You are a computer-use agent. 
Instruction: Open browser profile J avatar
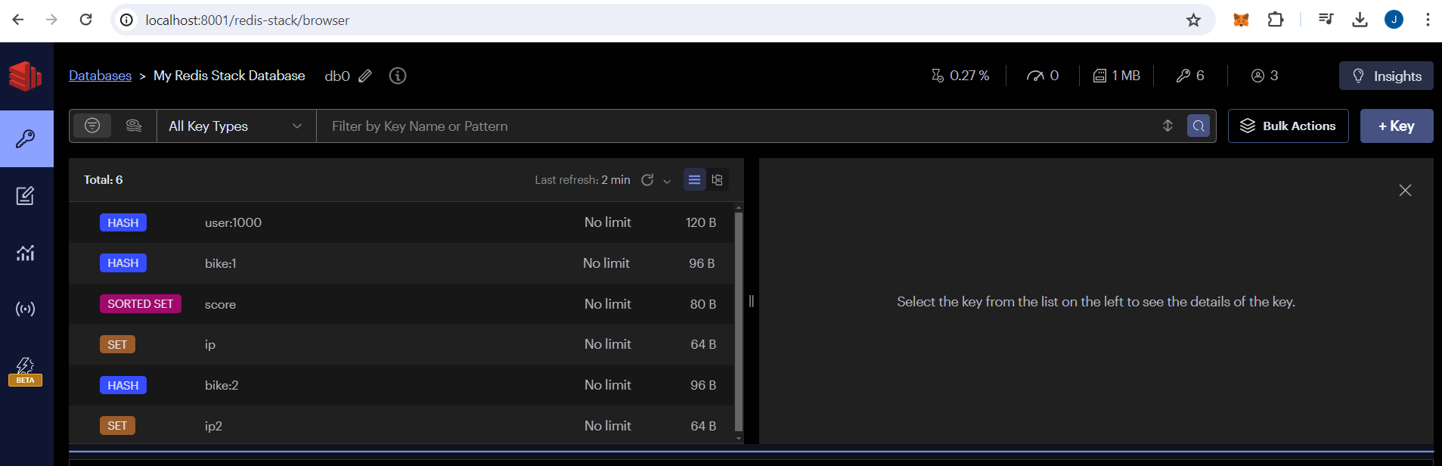[1394, 20]
